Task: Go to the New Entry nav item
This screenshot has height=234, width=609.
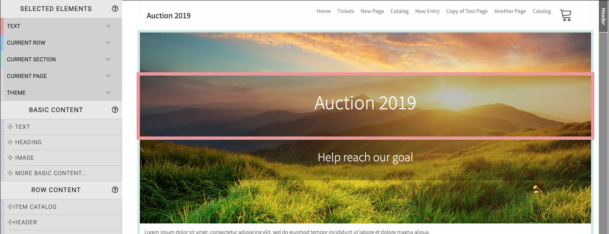Action: [427, 11]
